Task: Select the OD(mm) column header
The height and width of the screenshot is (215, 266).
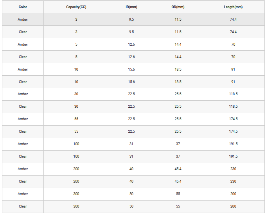Action: pyautogui.click(x=178, y=7)
